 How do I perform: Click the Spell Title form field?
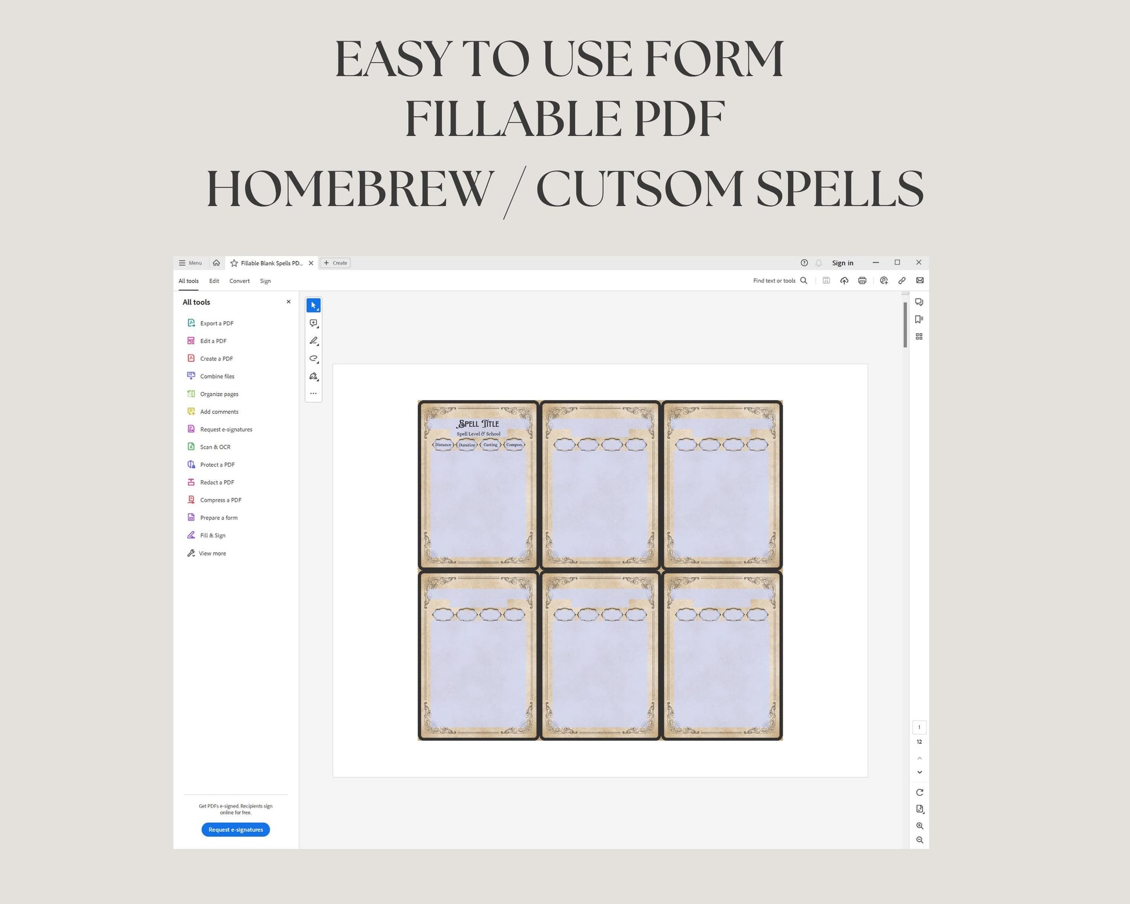click(478, 424)
